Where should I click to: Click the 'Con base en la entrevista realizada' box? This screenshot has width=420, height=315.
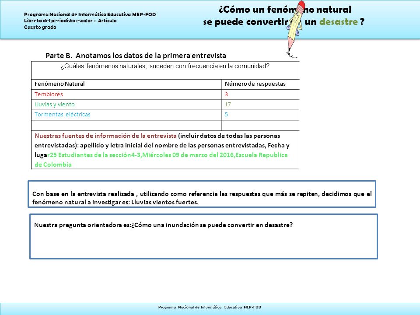tap(202, 194)
